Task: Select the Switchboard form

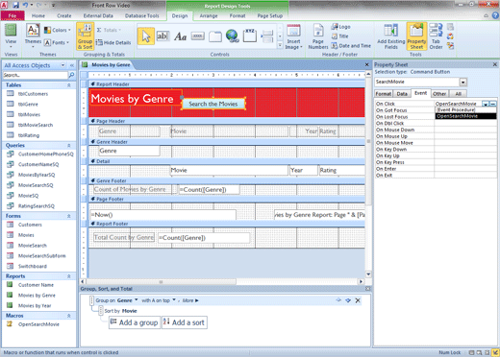Action: (x=33, y=266)
